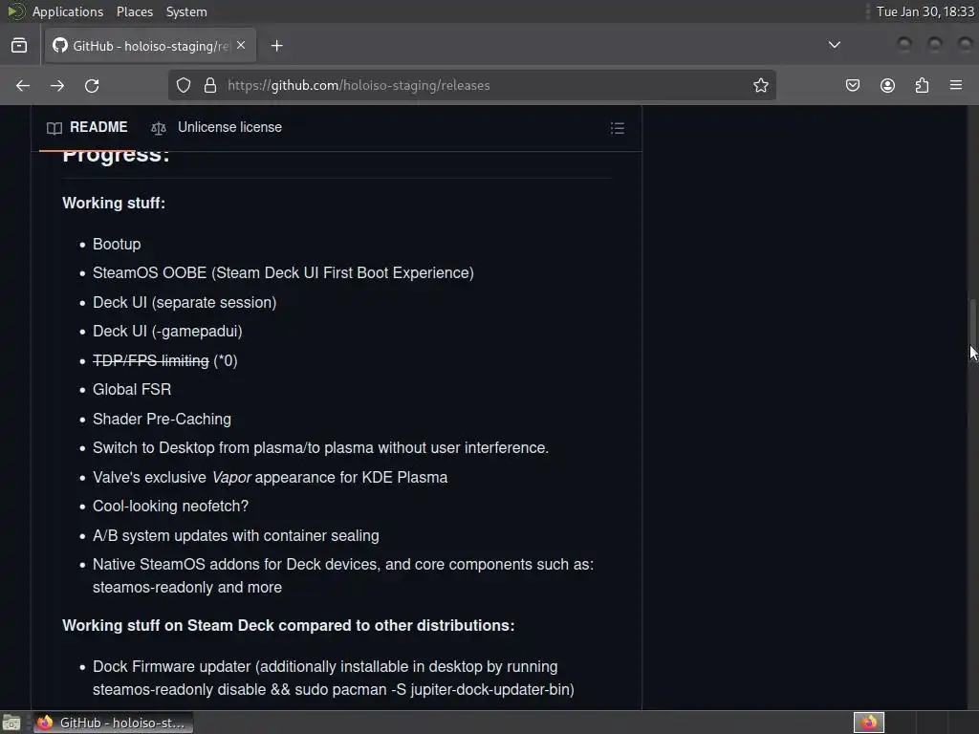Open the recent browsing Firefox View icon
The height and width of the screenshot is (734, 979).
tap(19, 46)
